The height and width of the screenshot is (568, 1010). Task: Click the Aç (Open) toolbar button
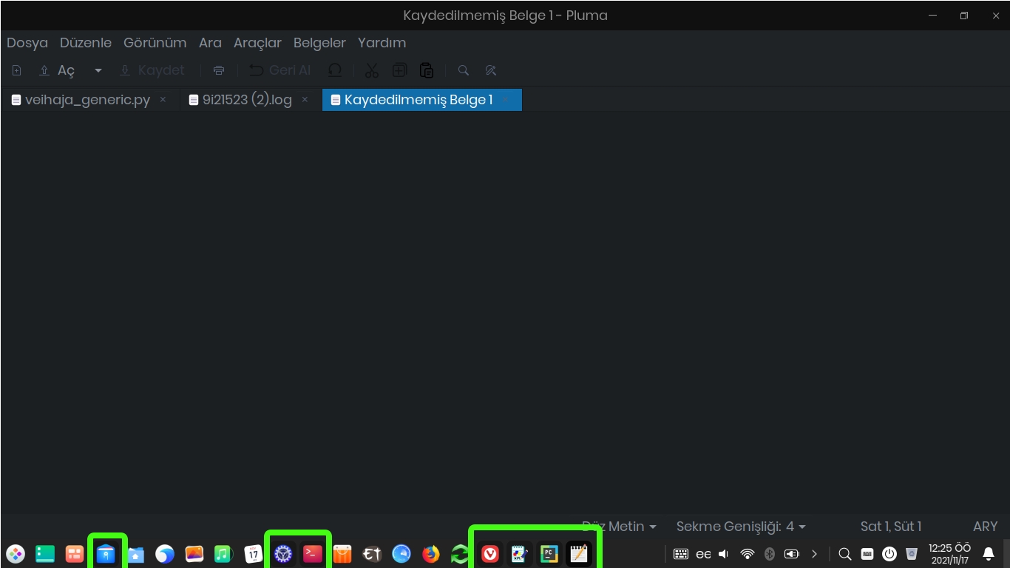click(x=58, y=70)
